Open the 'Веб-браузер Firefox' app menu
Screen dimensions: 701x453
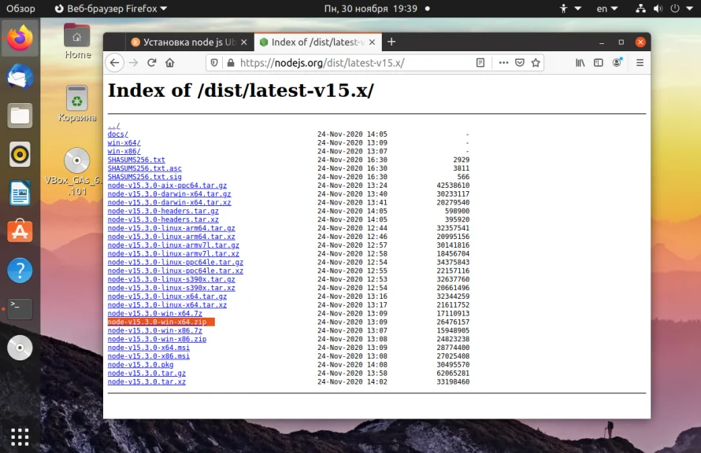point(110,9)
